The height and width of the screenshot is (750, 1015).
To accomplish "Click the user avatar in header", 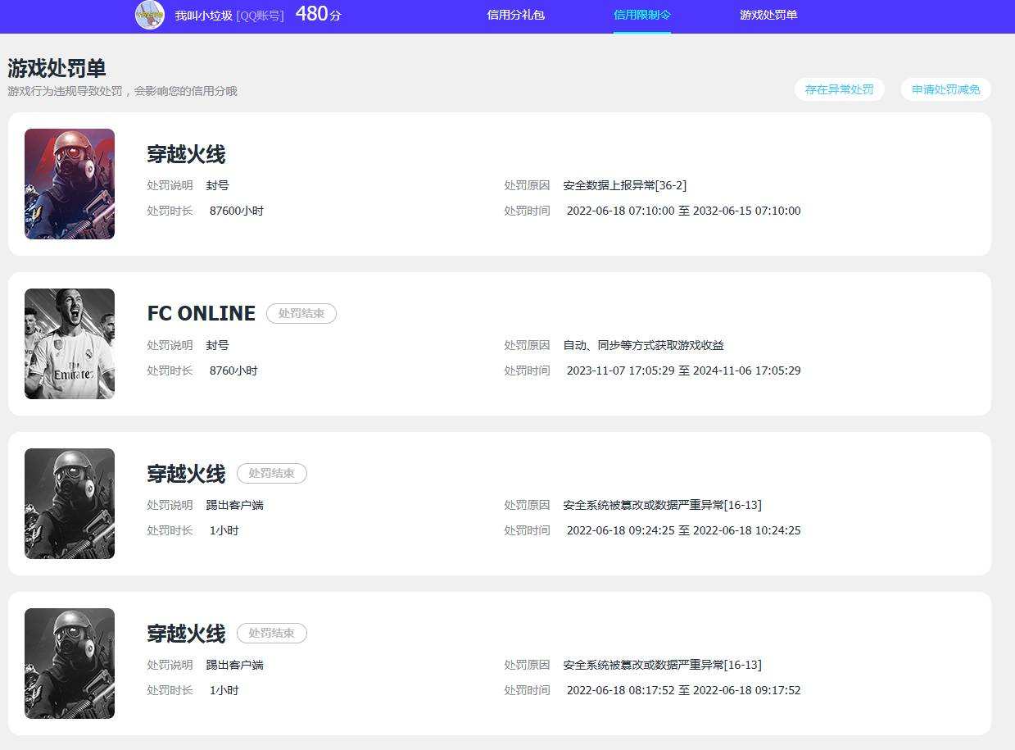I will tap(150, 15).
